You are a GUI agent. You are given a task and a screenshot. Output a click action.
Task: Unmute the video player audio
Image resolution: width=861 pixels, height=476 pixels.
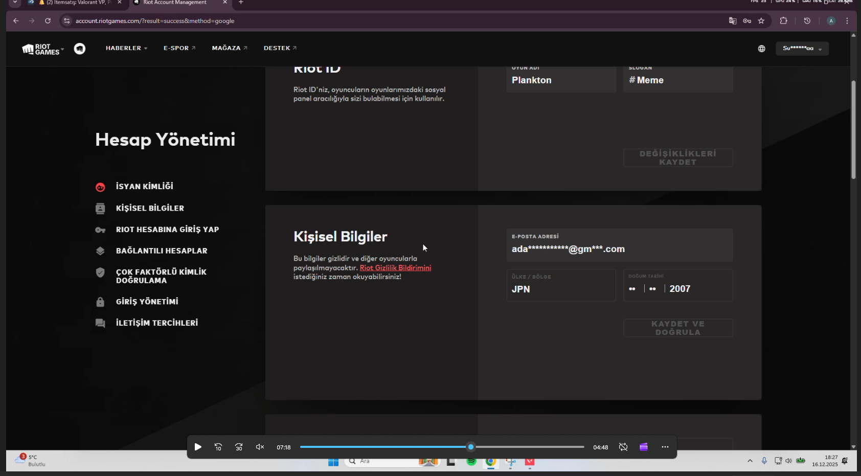[260, 447]
